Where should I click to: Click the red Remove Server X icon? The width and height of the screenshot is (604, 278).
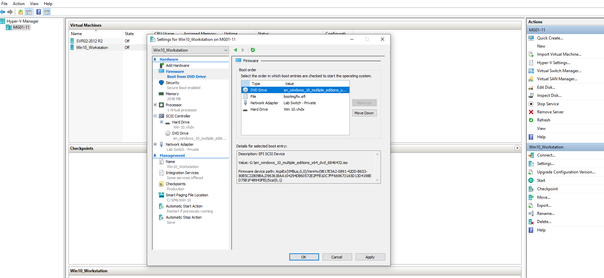coord(531,112)
